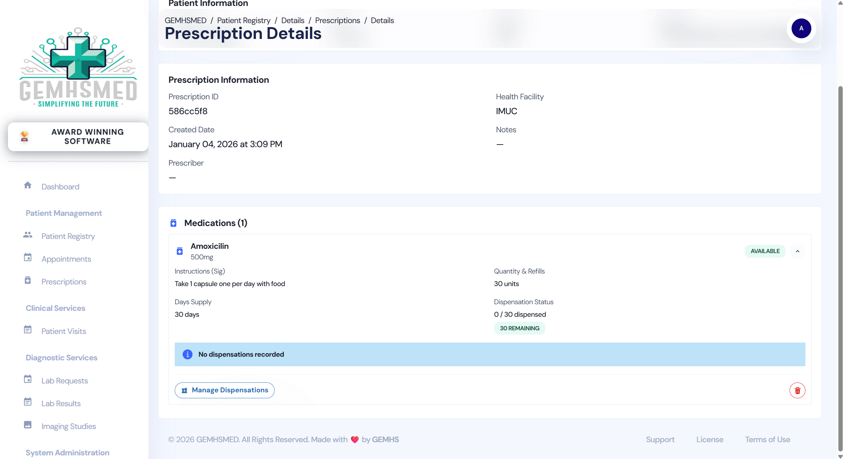The height and width of the screenshot is (459, 843).
Task: Click Prescription ID value 586cc5f8
Action: pyautogui.click(x=188, y=111)
